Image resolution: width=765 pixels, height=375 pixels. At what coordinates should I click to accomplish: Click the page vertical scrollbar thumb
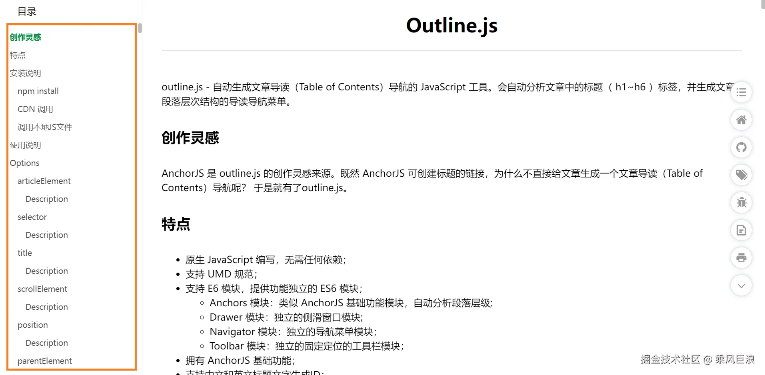click(x=763, y=4)
